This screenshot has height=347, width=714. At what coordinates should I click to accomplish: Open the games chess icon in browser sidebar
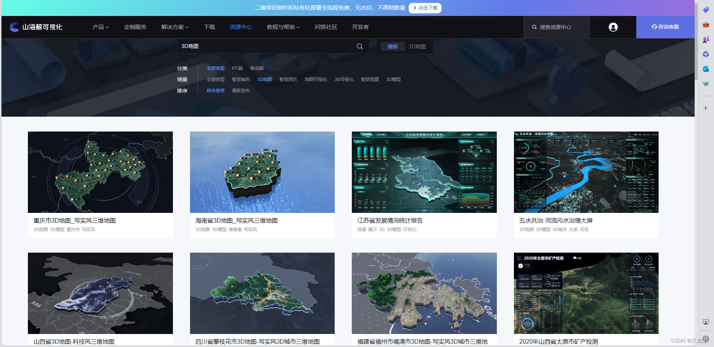click(705, 39)
